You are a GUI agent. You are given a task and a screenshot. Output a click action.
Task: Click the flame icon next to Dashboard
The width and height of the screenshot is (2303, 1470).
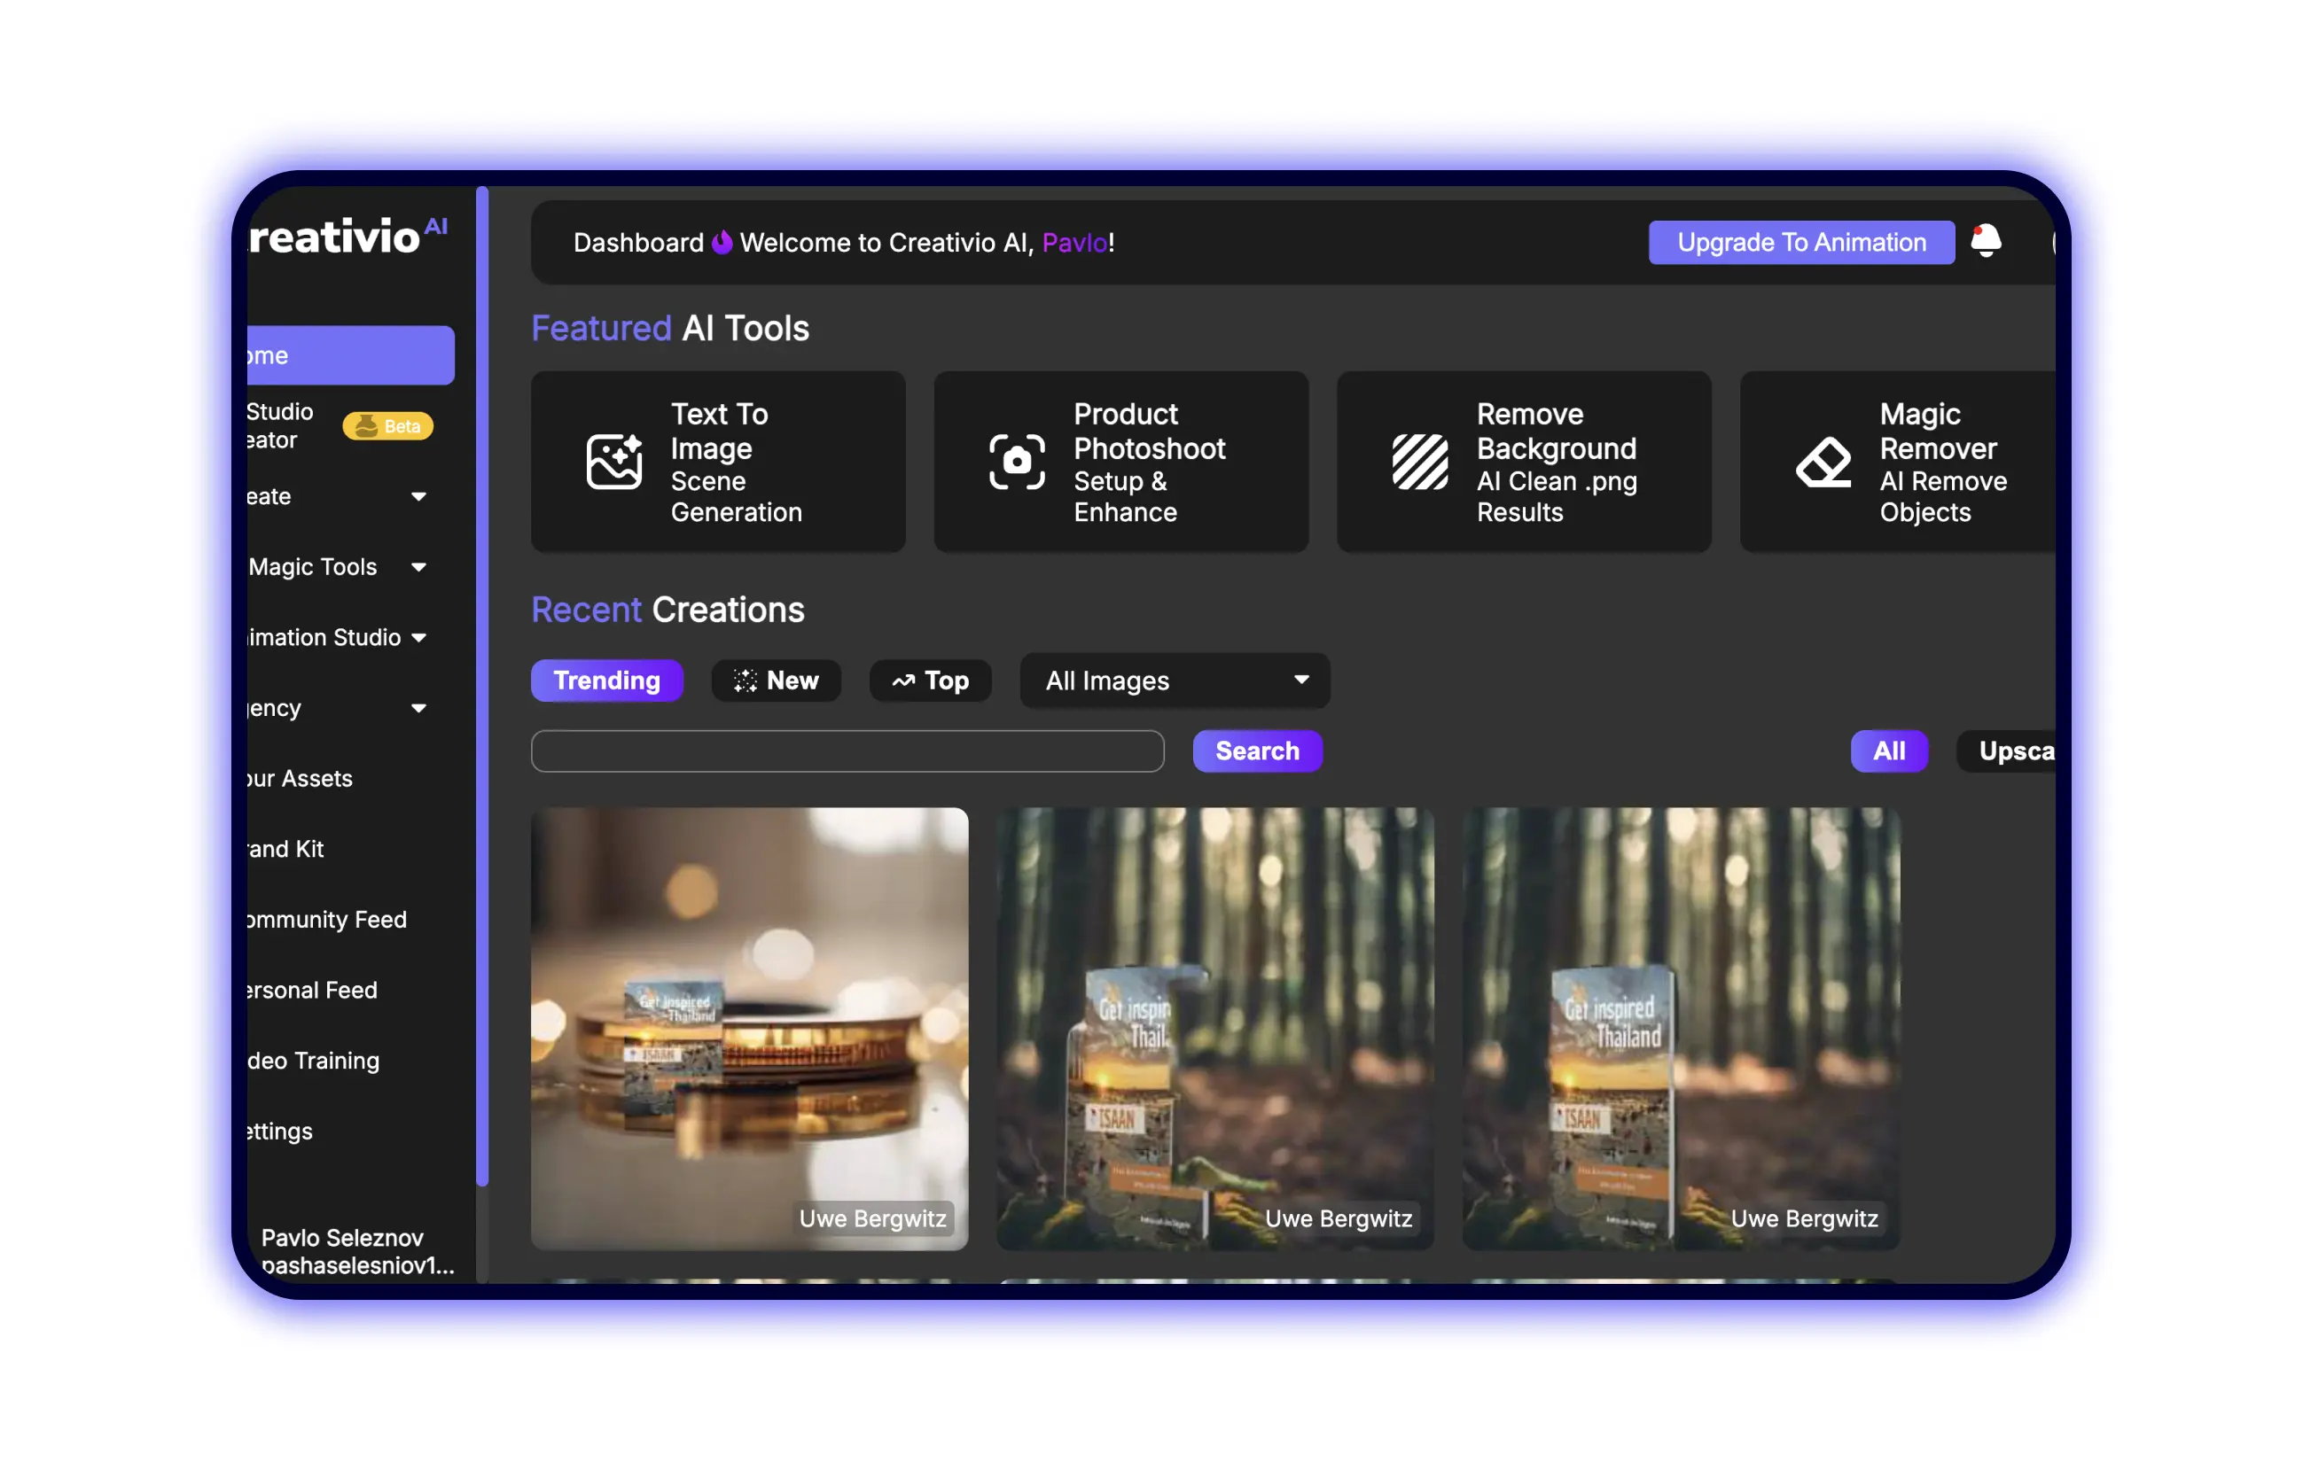[x=722, y=243]
